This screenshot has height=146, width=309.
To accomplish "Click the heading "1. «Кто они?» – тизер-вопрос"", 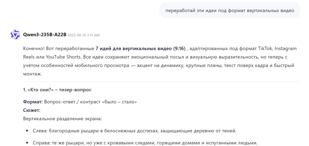I will [x=57, y=89].
